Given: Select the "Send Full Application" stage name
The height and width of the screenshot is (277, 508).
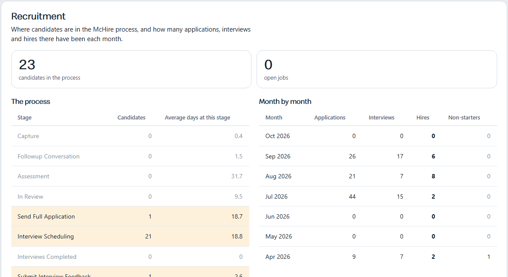Looking at the screenshot, I should (x=46, y=216).
